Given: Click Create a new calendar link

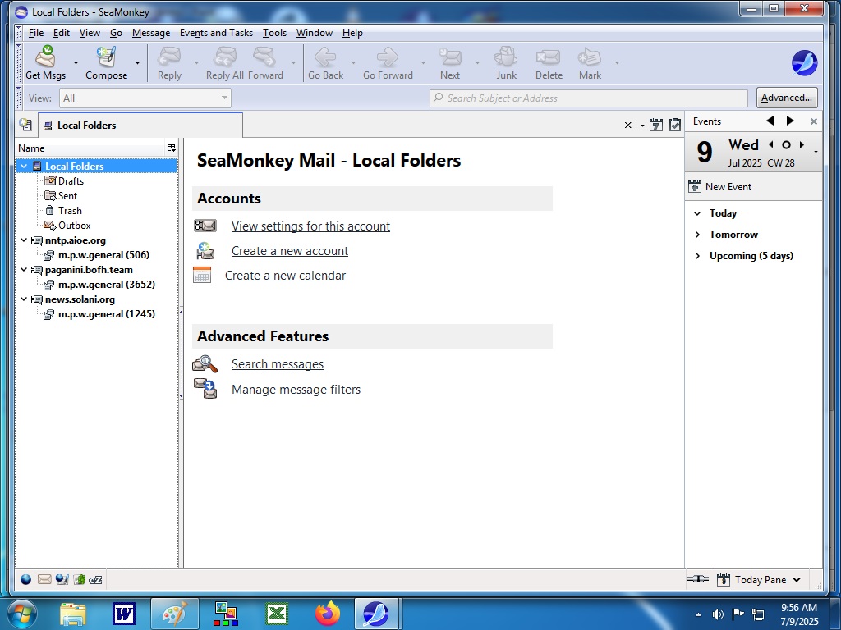Looking at the screenshot, I should [x=285, y=276].
